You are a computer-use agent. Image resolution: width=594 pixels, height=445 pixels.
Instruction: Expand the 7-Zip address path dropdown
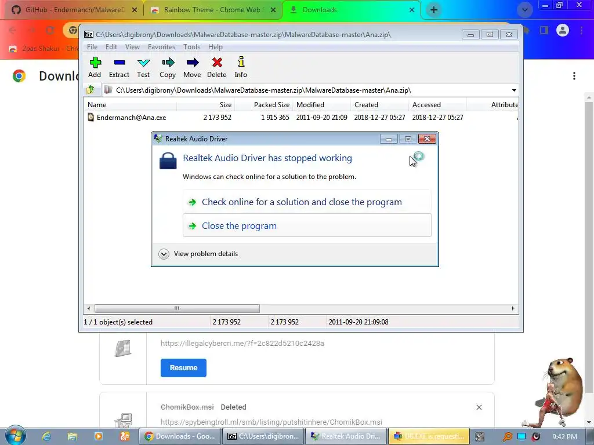[514, 90]
